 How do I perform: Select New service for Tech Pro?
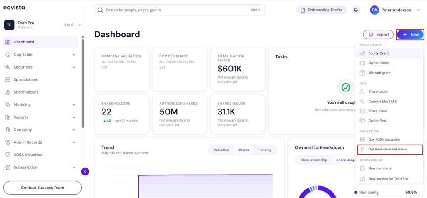389,179
